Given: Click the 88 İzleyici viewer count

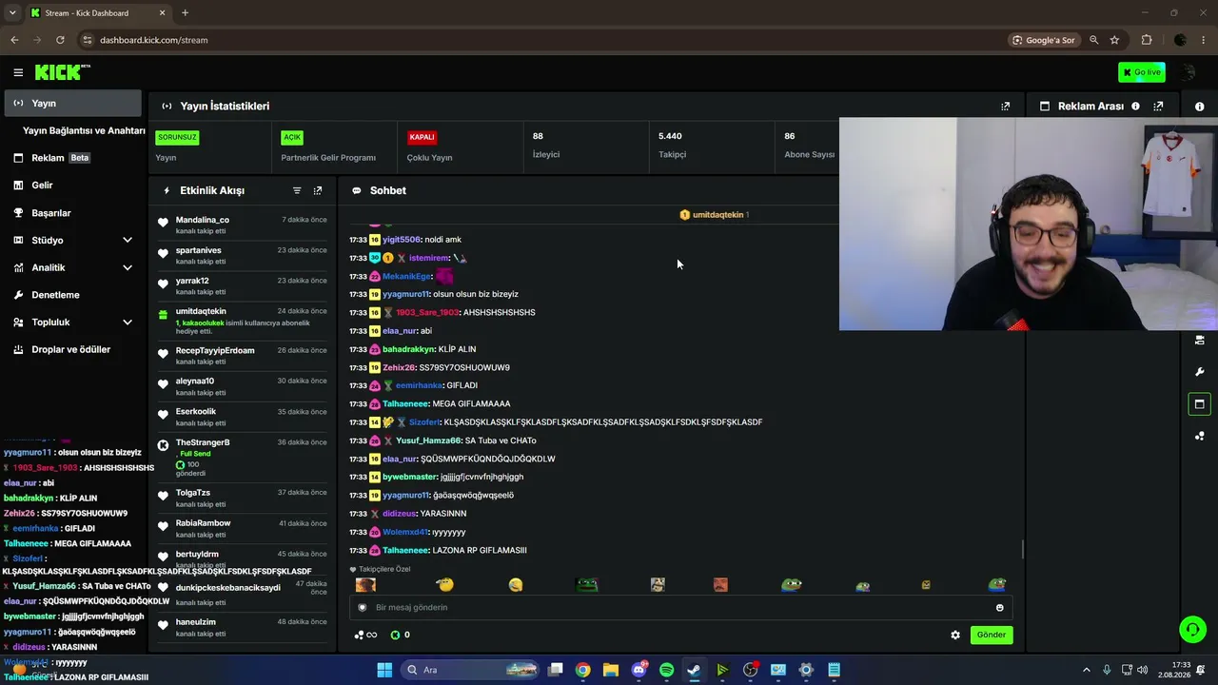Looking at the screenshot, I should (545, 145).
